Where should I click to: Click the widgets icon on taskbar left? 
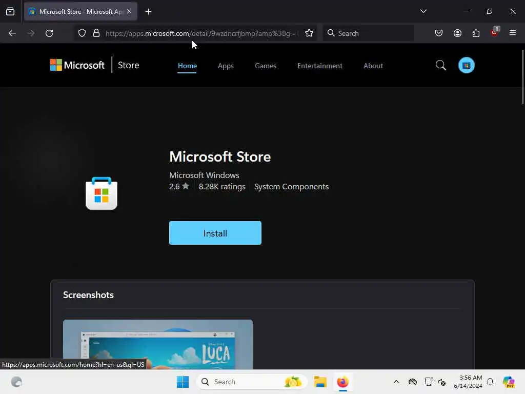click(16, 382)
